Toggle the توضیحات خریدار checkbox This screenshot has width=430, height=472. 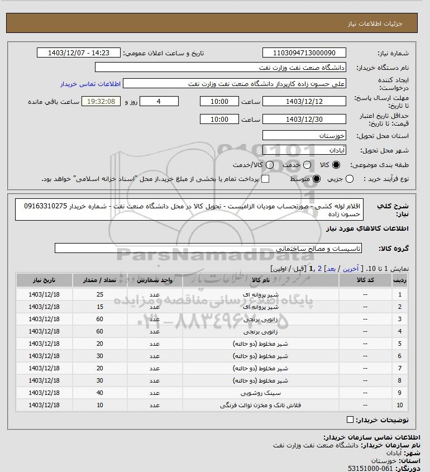(x=350, y=419)
